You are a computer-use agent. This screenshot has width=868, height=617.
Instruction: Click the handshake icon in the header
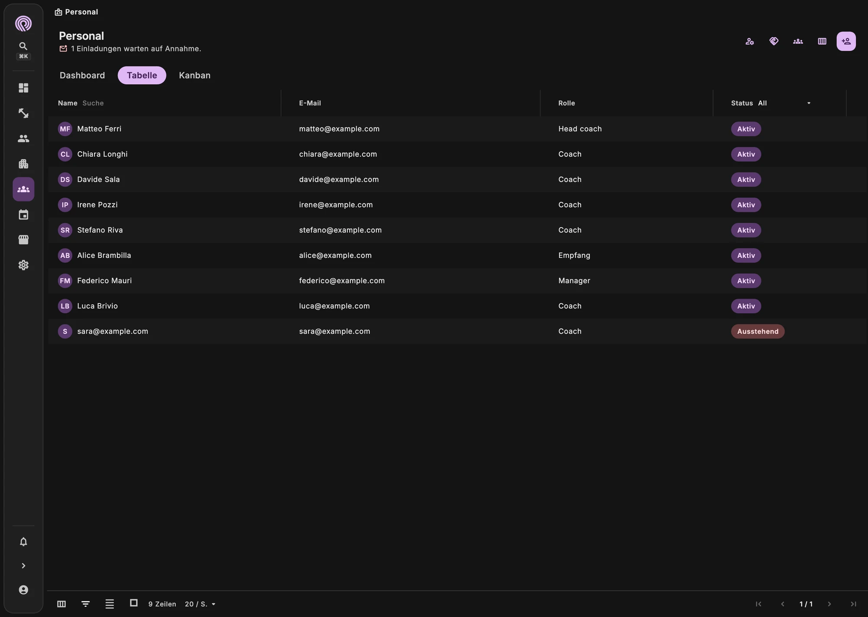[774, 41]
